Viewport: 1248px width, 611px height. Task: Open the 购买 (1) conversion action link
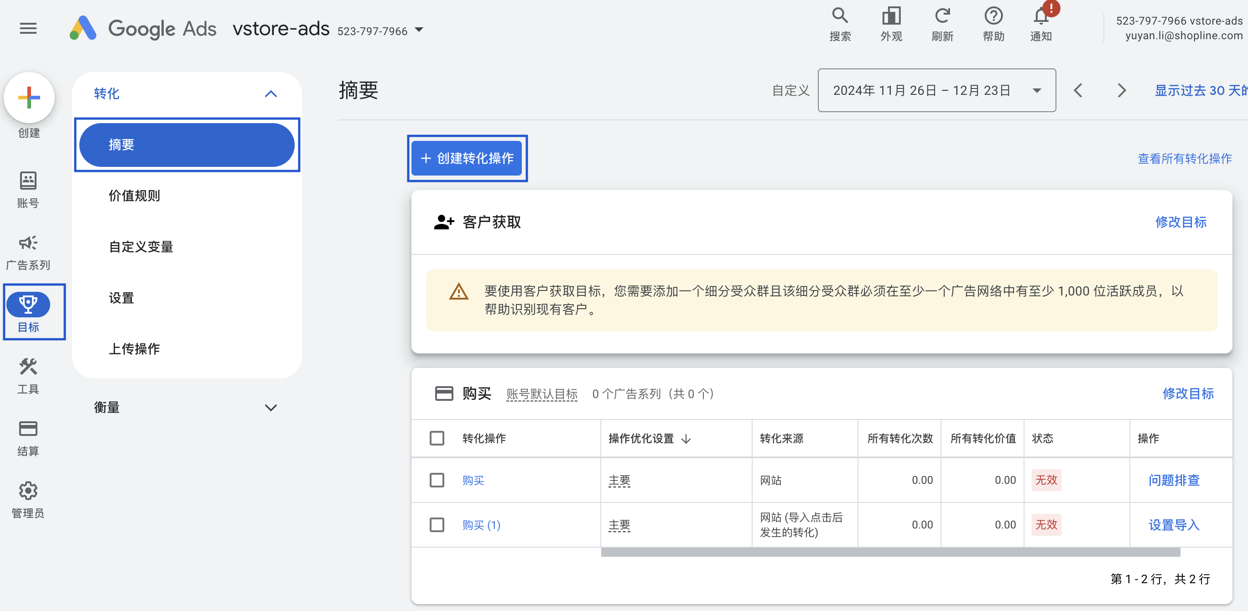(481, 525)
